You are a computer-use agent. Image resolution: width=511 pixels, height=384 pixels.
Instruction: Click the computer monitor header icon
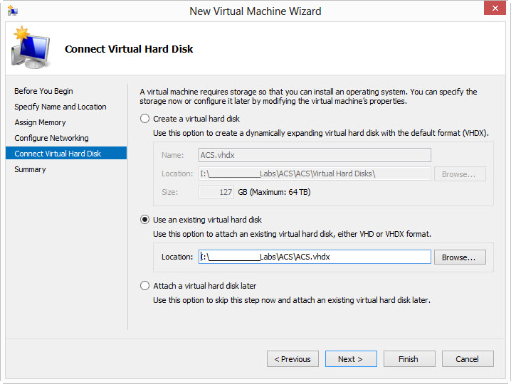coord(30,49)
